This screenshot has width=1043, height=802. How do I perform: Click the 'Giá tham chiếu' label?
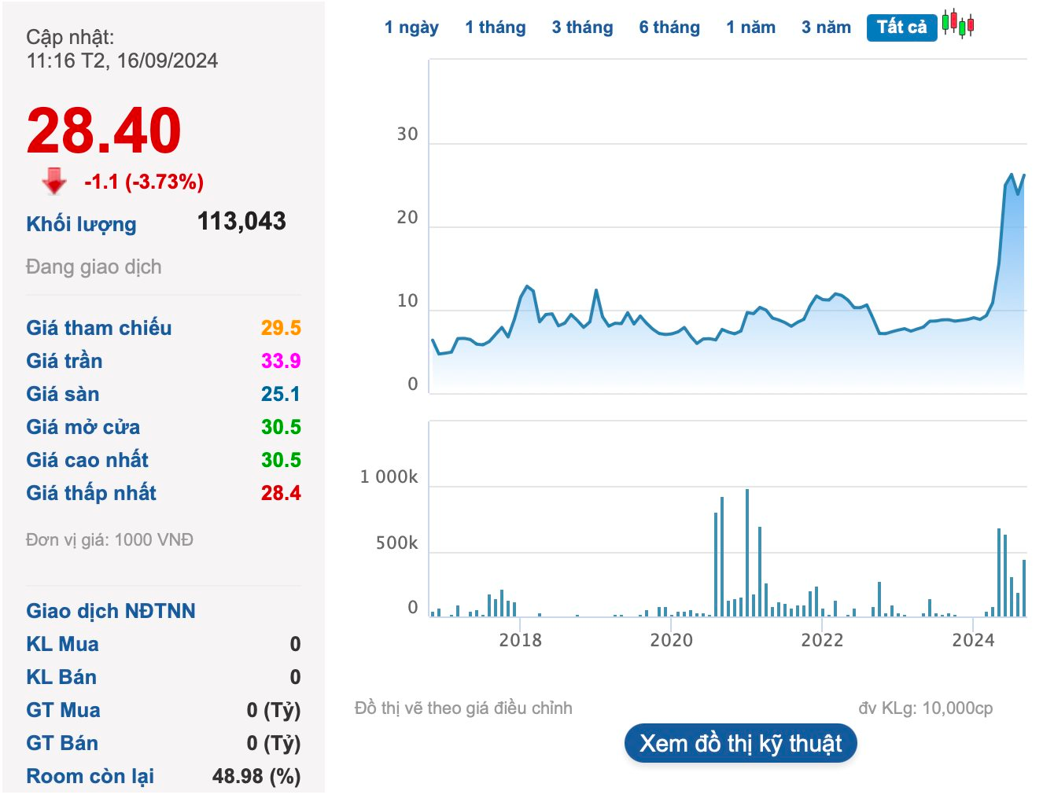tap(99, 328)
